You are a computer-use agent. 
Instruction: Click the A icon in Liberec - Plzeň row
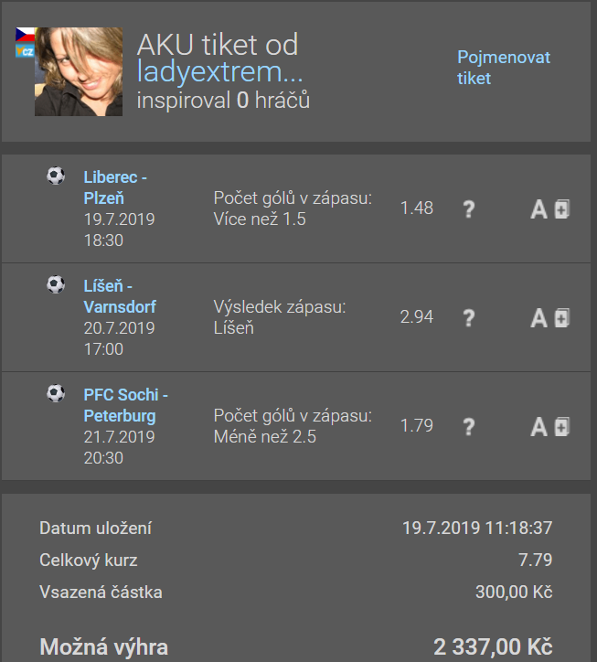[x=538, y=209]
